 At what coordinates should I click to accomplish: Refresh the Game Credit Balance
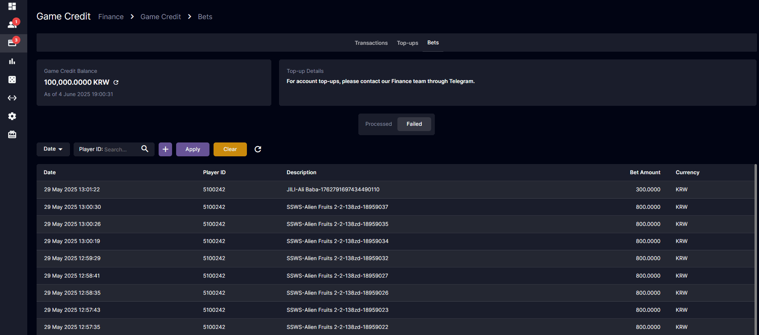(116, 82)
